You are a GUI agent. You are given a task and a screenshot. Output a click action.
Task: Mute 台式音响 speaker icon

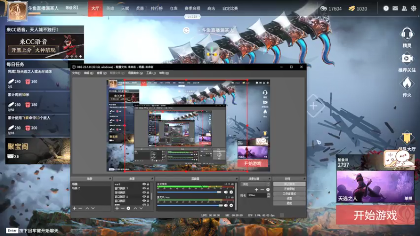click(226, 192)
